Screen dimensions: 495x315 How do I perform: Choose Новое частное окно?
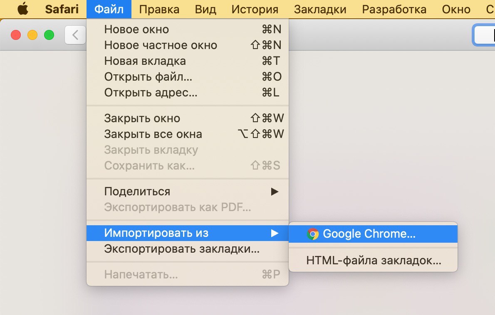[188, 45]
